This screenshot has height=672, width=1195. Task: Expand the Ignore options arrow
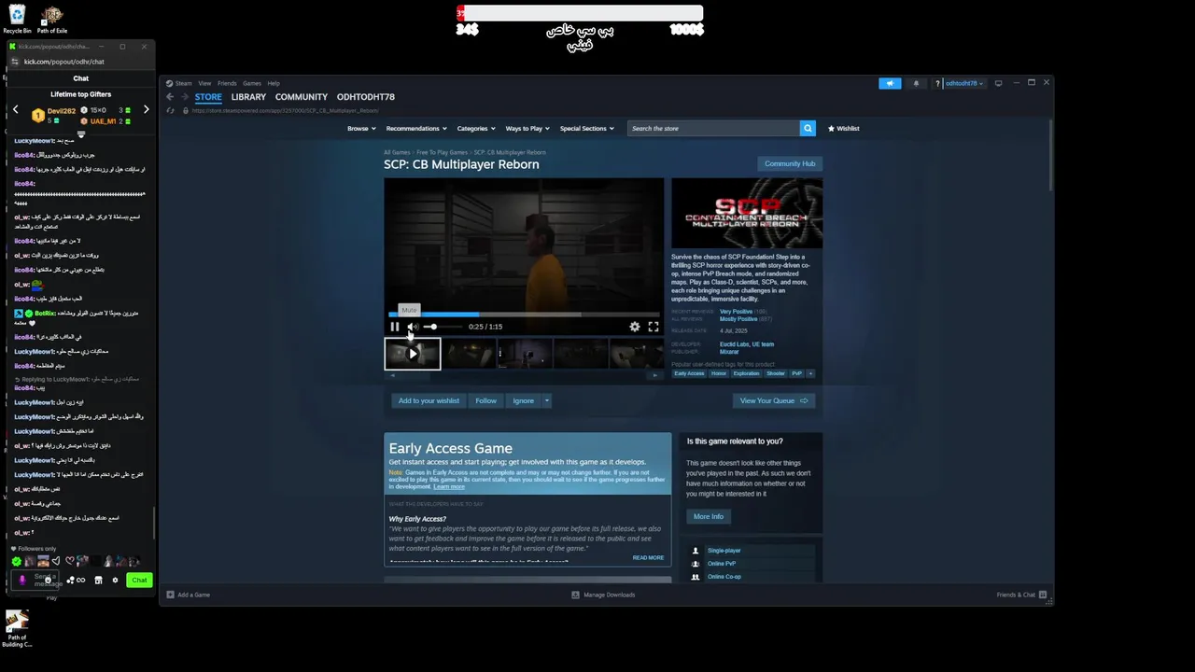(x=547, y=400)
